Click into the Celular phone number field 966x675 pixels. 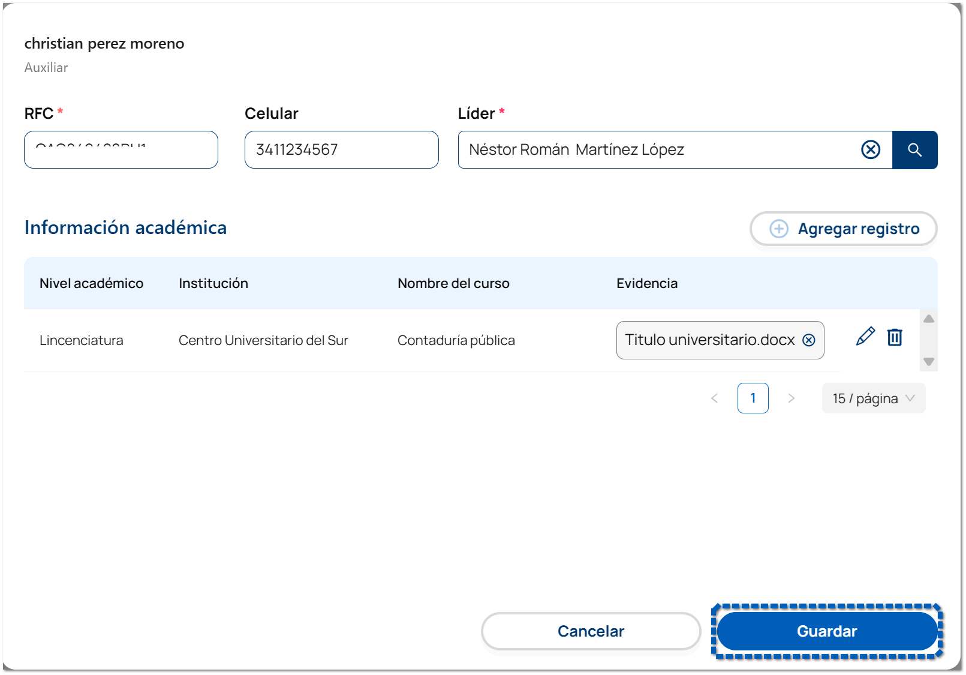click(341, 150)
